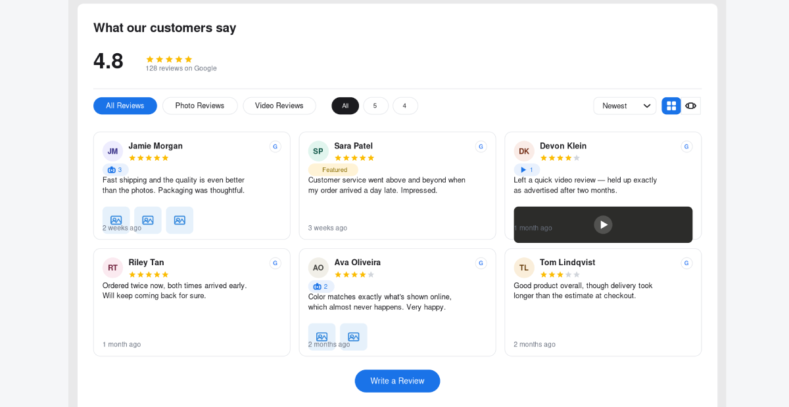The height and width of the screenshot is (407, 789).
Task: Switch to carousel view layout
Action: pyautogui.click(x=690, y=106)
